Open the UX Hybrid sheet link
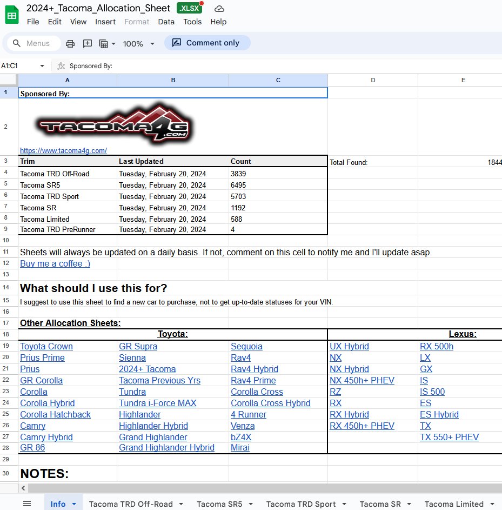This screenshot has height=510, width=502. tap(349, 346)
